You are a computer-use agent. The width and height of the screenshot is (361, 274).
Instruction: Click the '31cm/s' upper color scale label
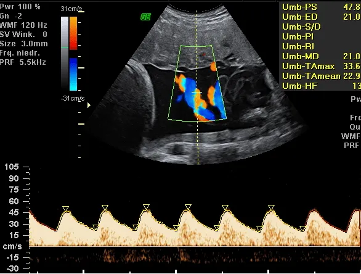click(x=71, y=9)
